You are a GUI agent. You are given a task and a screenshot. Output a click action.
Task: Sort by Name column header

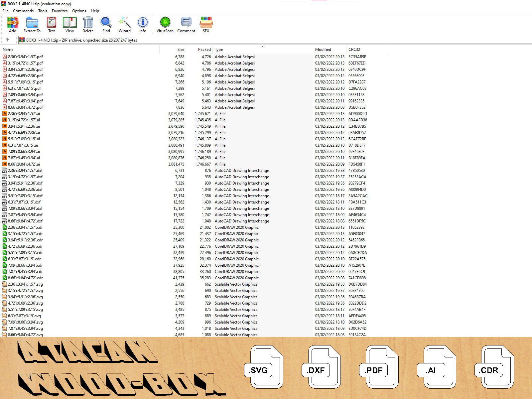coord(80,50)
